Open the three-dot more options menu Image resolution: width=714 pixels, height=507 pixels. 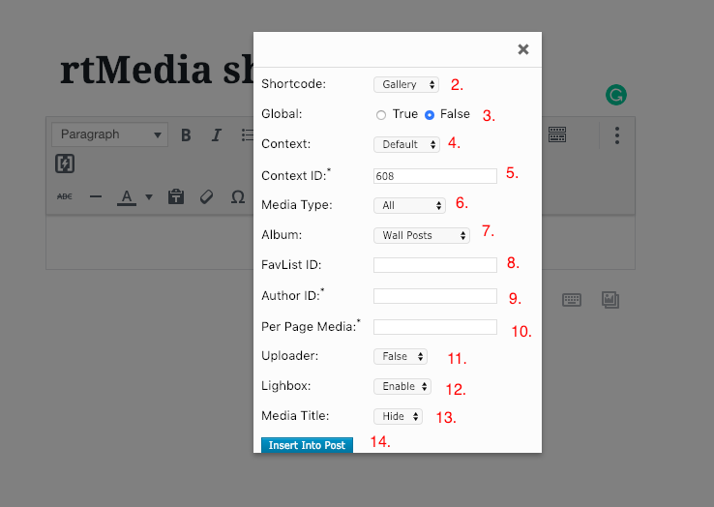point(616,135)
